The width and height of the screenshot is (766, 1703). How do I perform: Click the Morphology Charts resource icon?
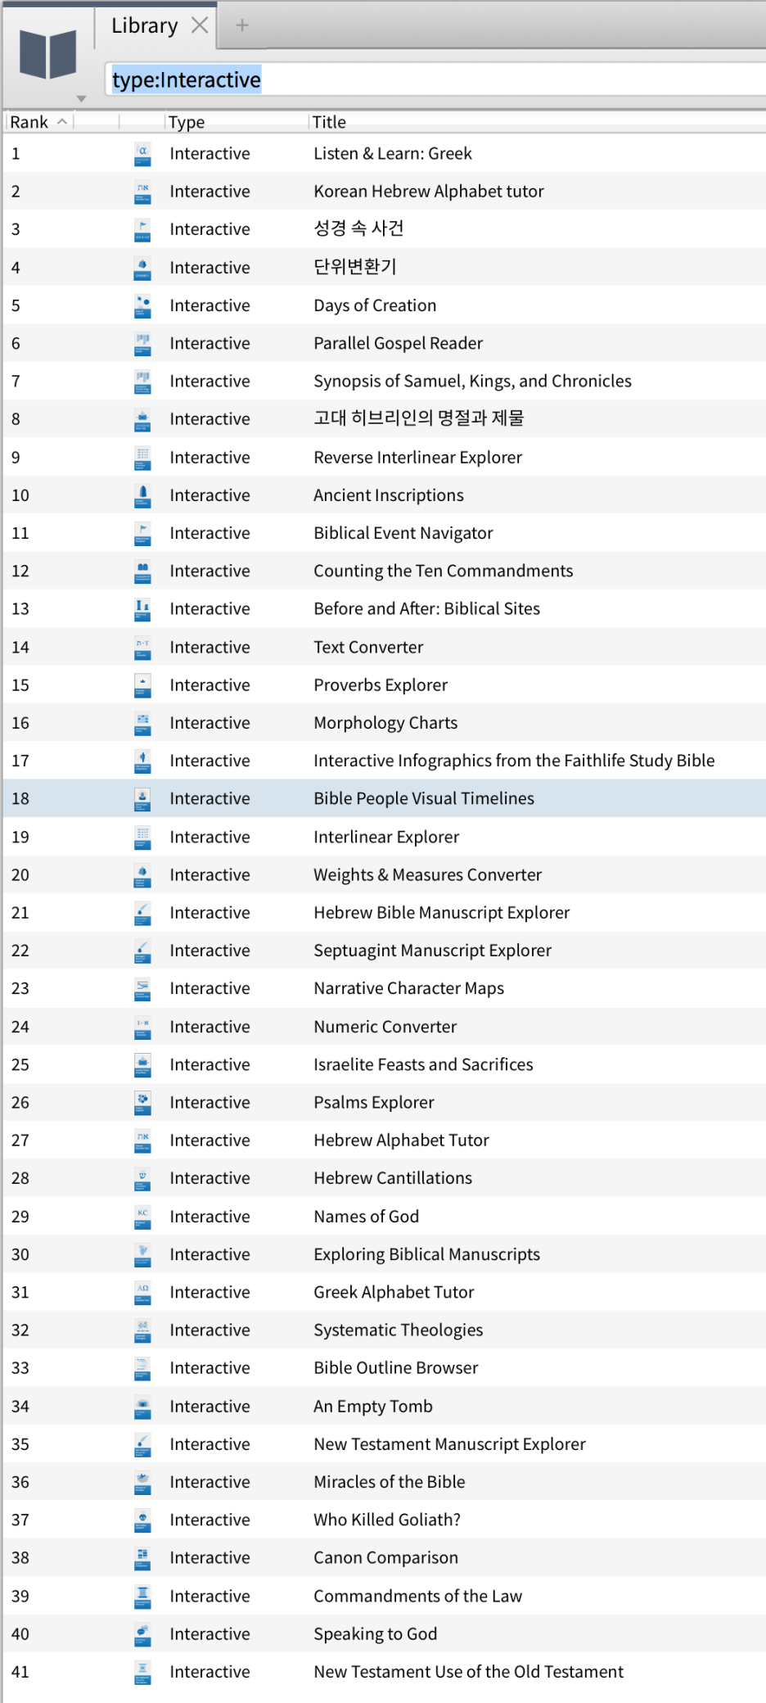click(x=142, y=722)
